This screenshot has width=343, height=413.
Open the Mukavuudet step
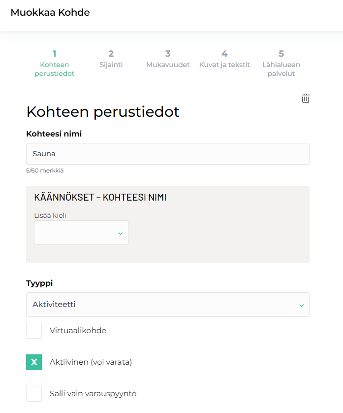pos(168,59)
